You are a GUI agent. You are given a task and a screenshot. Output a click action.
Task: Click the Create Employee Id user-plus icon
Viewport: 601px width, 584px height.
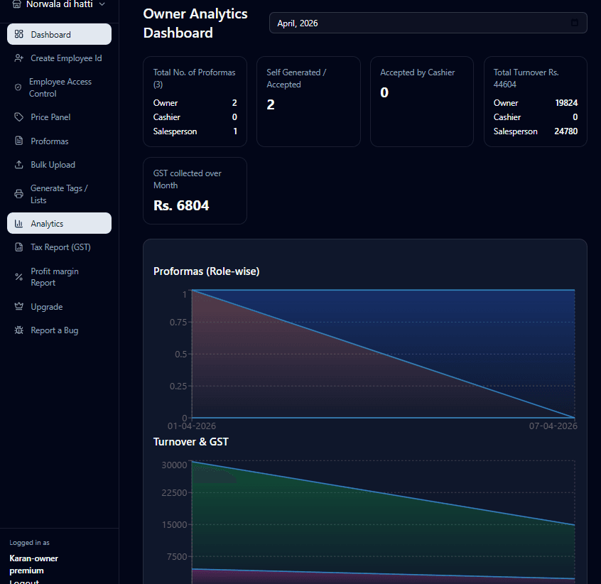[19, 58]
